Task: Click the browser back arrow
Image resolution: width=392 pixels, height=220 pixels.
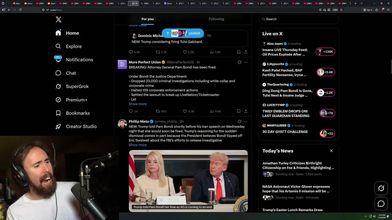Action: [x=9, y=10]
